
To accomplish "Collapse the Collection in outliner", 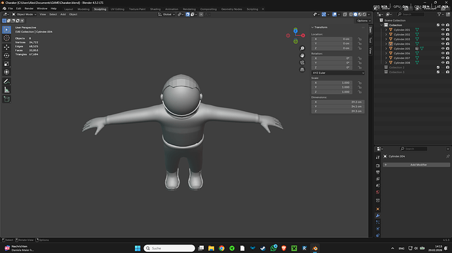I will pyautogui.click(x=382, y=25).
